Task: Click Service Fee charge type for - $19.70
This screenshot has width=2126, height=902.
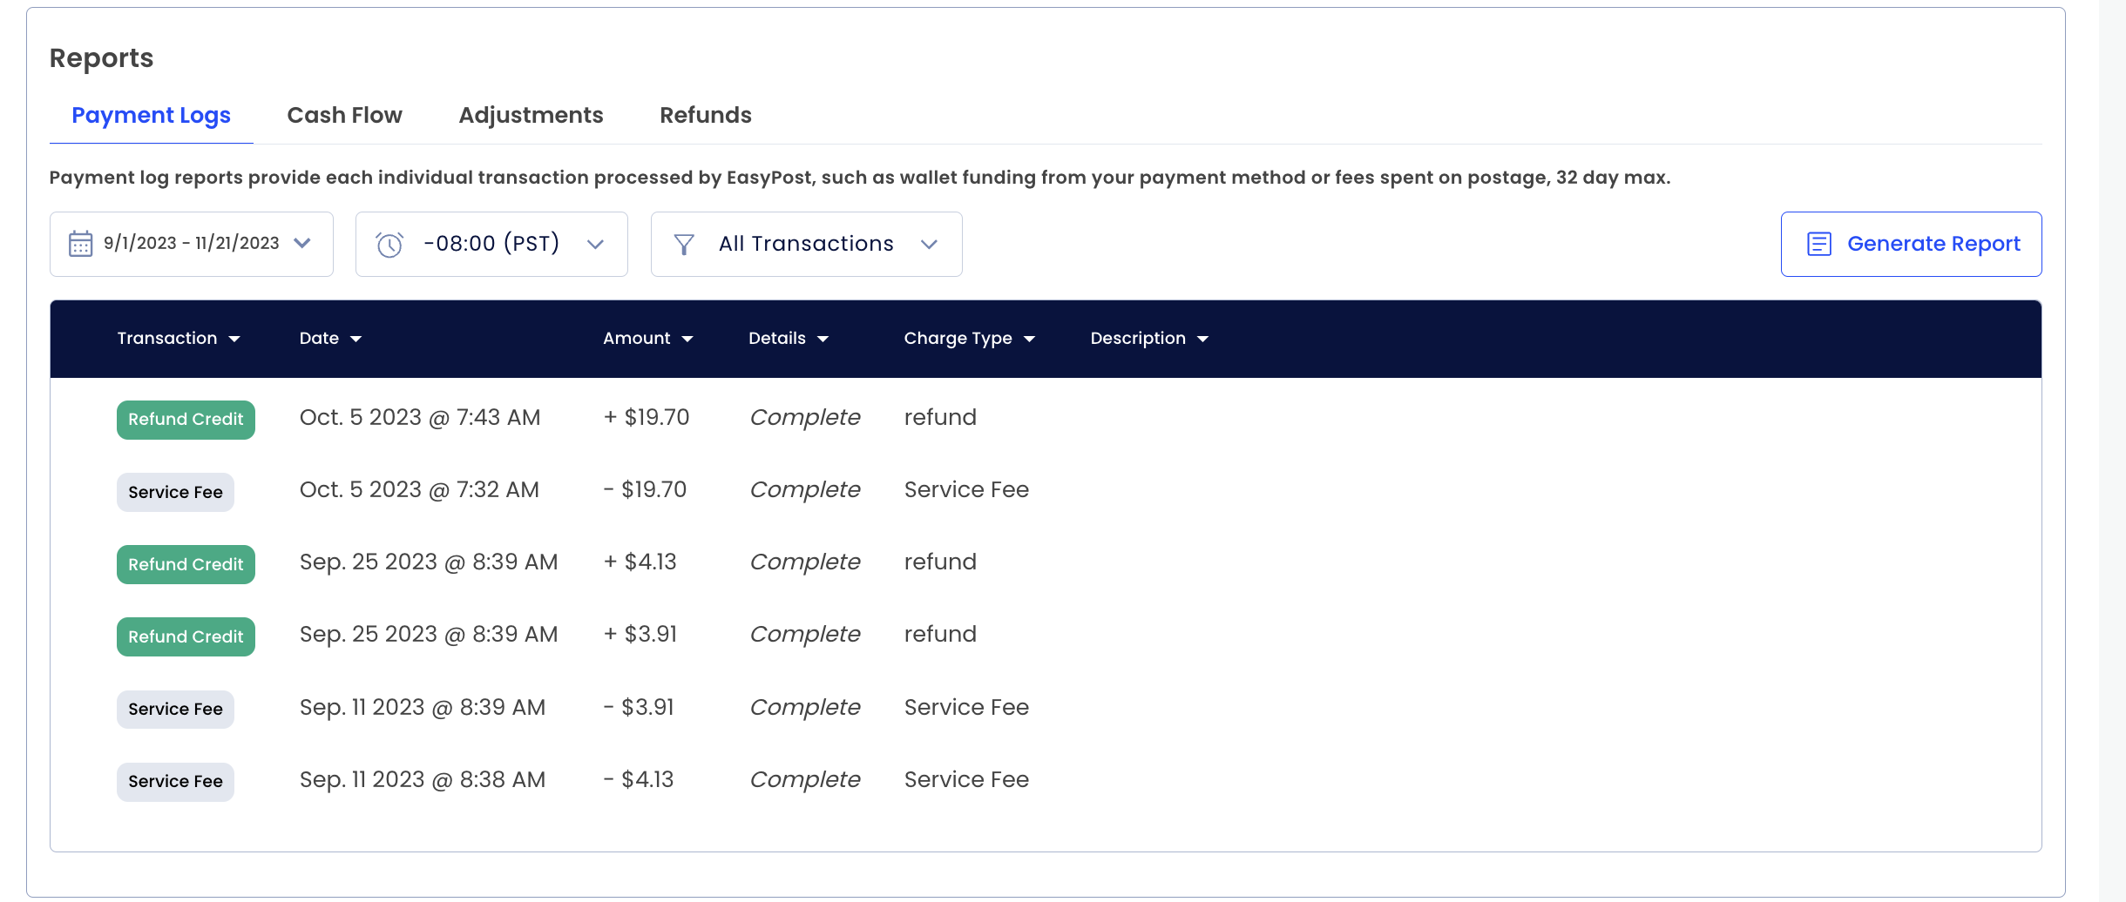Action: point(966,490)
